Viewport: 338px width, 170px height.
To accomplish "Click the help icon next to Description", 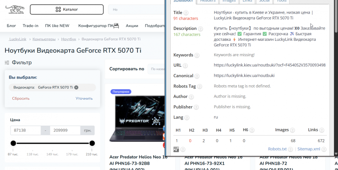I will [x=200, y=29].
